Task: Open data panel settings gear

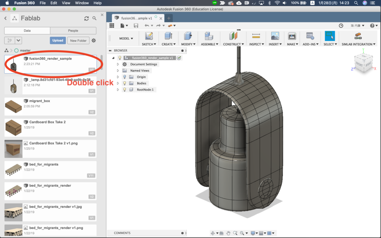Action: (94, 40)
